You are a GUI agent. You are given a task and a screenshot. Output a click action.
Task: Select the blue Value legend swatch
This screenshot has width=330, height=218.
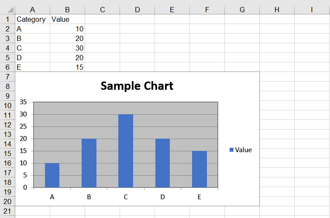(231, 150)
